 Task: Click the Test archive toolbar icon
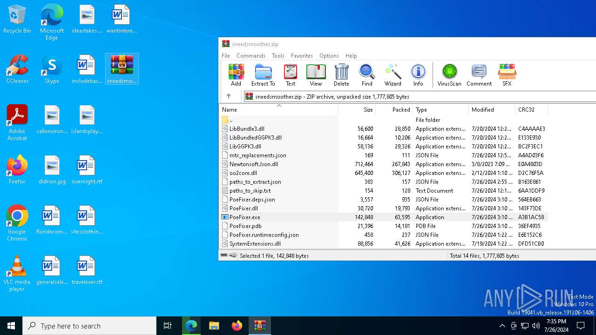(x=291, y=75)
